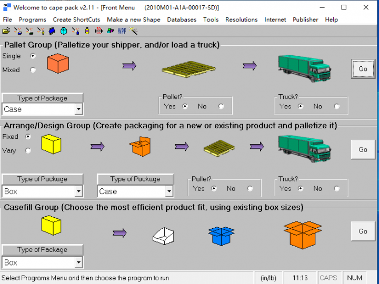Open the Make a new Shape menu
This screenshot has height=284, width=379.
point(133,19)
